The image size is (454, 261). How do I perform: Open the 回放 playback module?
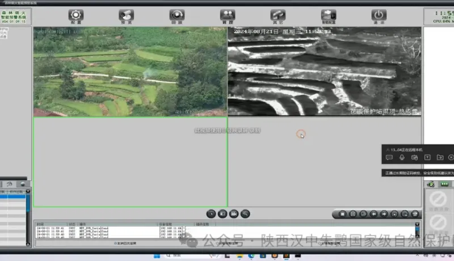[x=177, y=15]
